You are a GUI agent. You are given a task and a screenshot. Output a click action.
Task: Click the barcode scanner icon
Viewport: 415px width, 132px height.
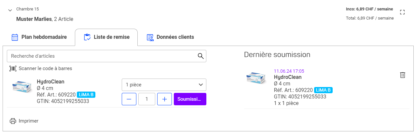coord(13,68)
